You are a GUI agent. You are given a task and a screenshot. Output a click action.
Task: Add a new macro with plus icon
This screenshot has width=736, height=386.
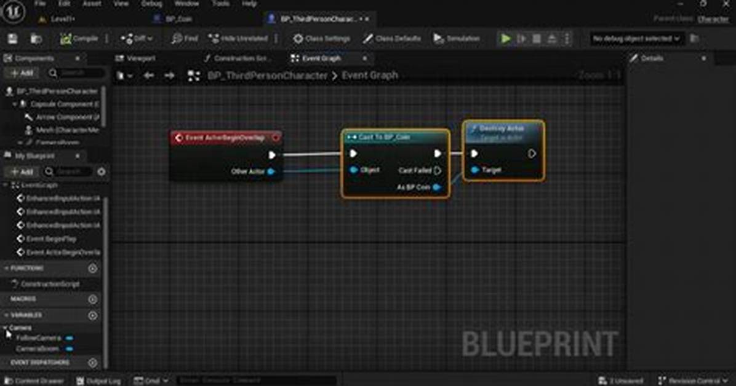(x=92, y=299)
